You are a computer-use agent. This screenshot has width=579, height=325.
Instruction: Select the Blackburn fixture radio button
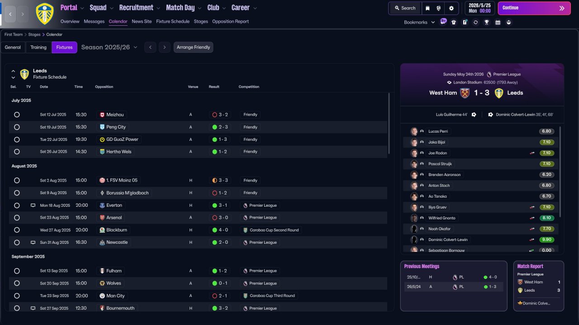click(17, 230)
